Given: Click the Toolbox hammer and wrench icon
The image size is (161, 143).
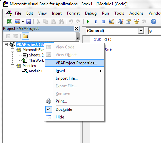Looking at the screenshot, I should coord(144,22).
